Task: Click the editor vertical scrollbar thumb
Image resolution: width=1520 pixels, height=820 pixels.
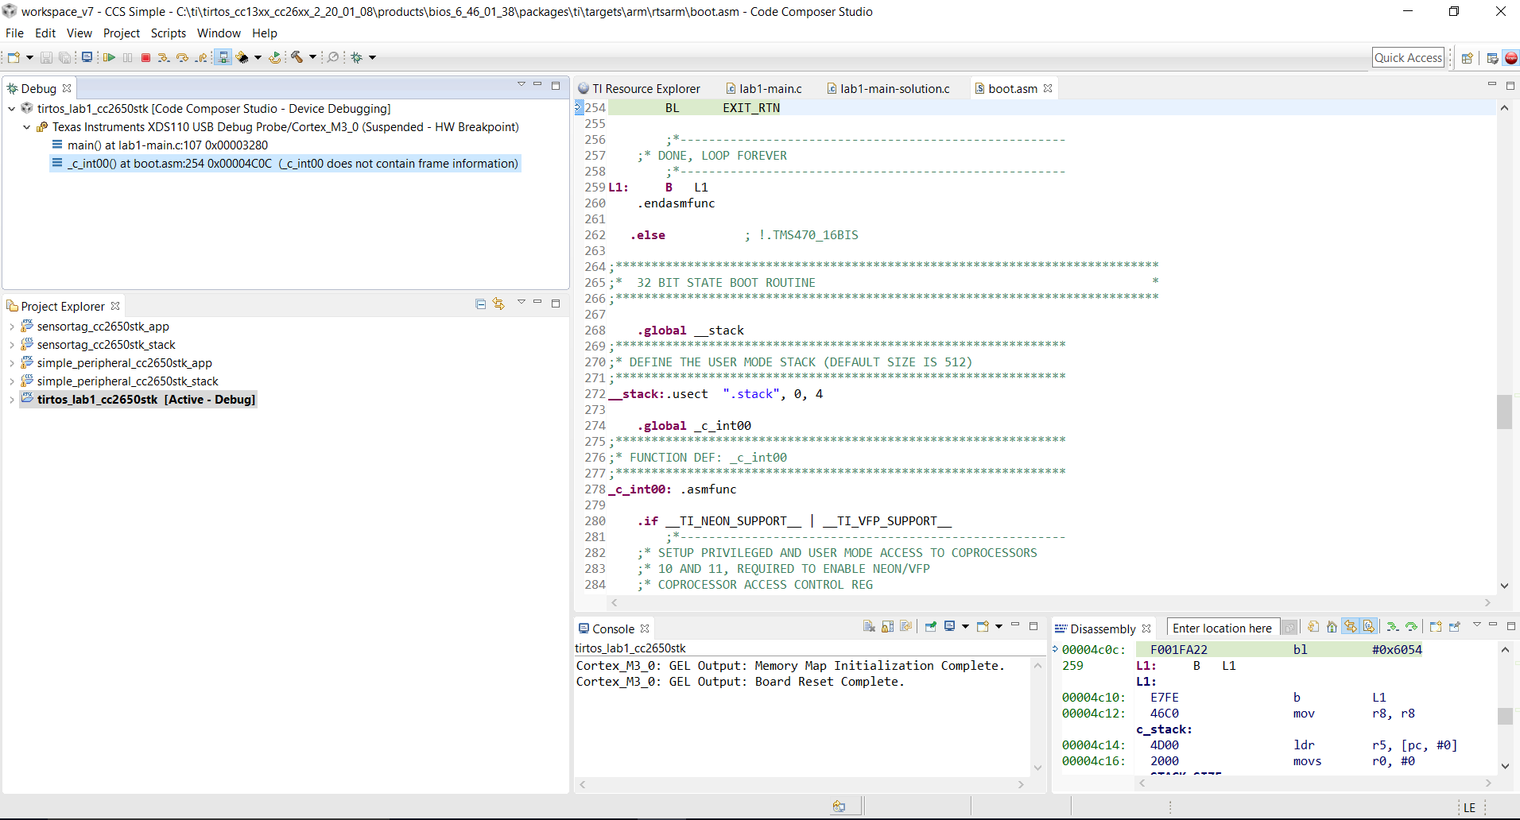Action: click(1504, 412)
